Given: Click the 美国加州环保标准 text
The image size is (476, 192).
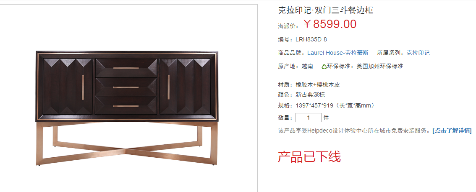Looking at the screenshot, I should pos(380,66).
